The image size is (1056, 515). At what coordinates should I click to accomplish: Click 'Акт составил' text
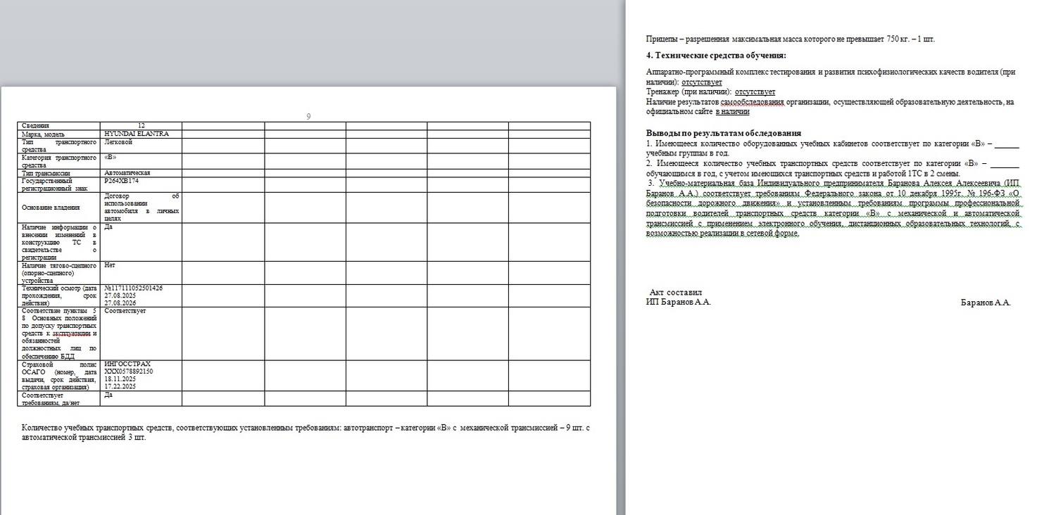coord(675,293)
